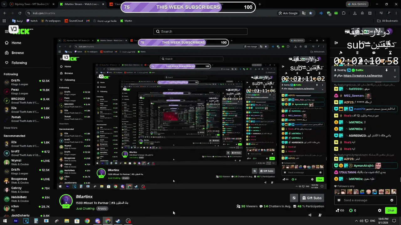
Task: Open the Bougassaa recommended channel
Action: coord(27,181)
